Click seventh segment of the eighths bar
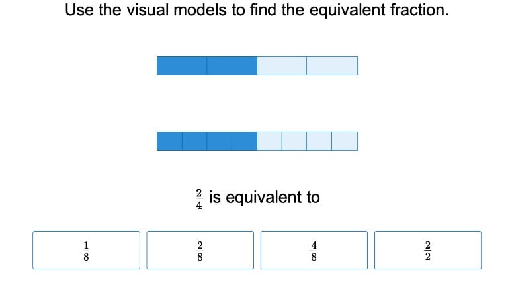 (x=319, y=141)
